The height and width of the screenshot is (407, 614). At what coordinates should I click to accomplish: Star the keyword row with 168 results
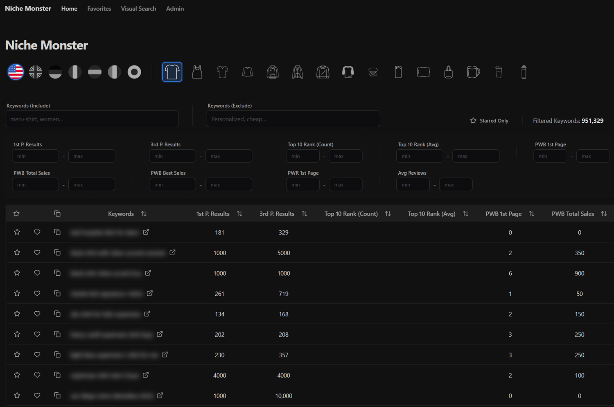coord(17,314)
